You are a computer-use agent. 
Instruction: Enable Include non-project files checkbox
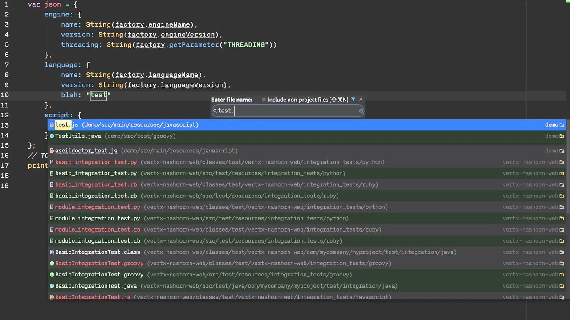(264, 100)
